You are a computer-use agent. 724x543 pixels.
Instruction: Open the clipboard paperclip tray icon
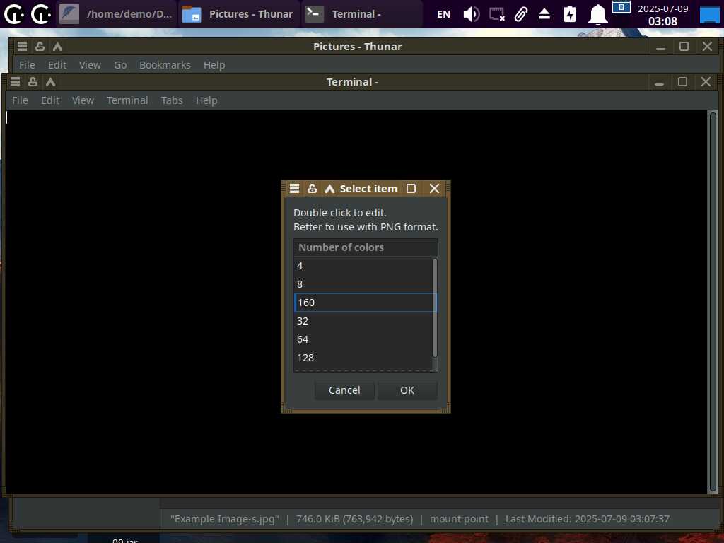(x=521, y=14)
